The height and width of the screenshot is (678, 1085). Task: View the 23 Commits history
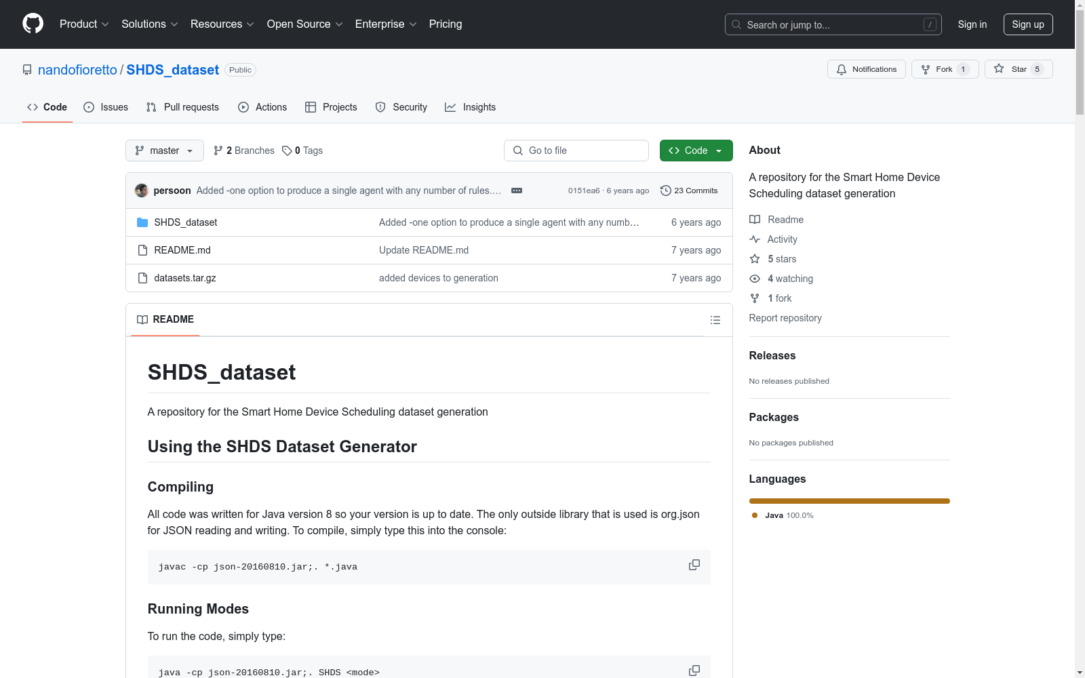689,191
